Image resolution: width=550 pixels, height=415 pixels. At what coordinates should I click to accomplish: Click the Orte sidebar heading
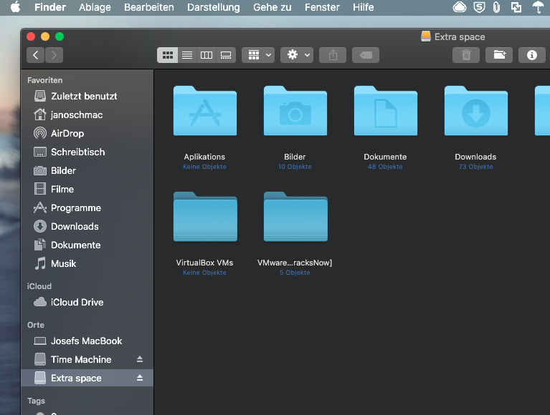pyautogui.click(x=36, y=325)
